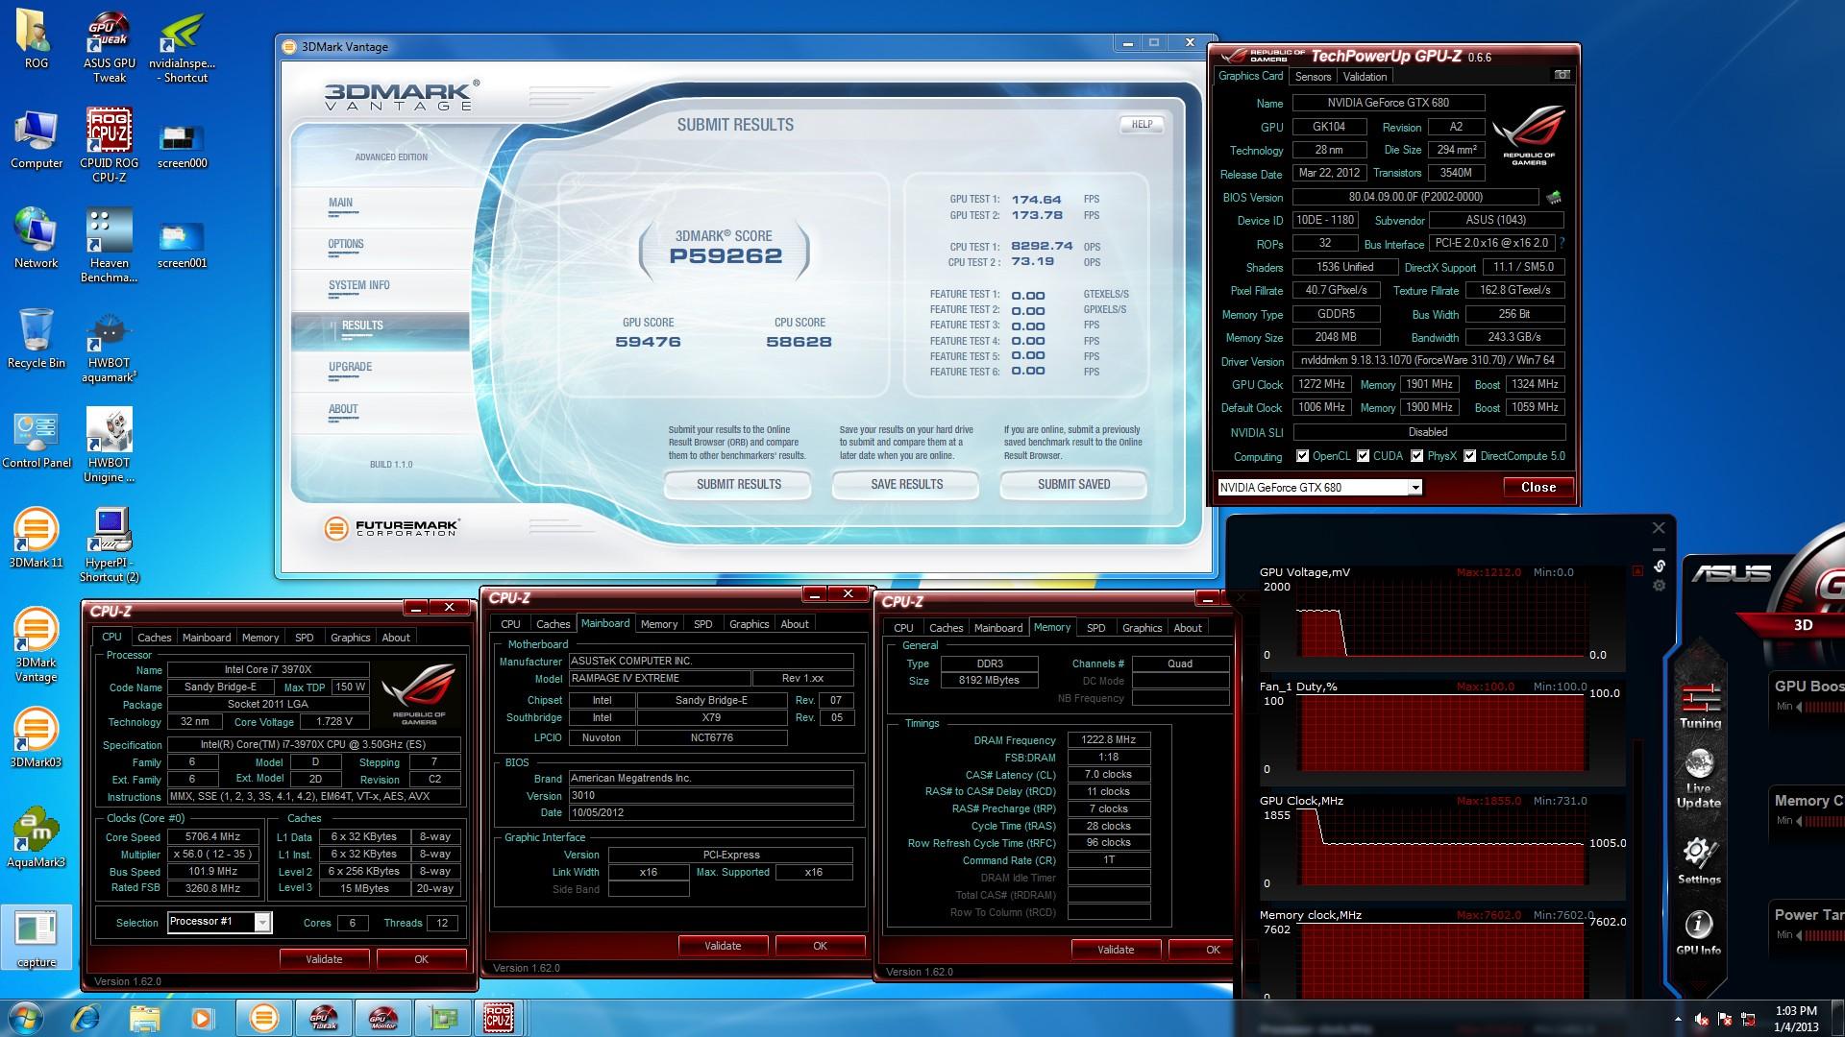Viewport: 1845px width, 1037px height.
Task: Click HELP button in 3DMark Vantage
Action: click(x=1142, y=124)
